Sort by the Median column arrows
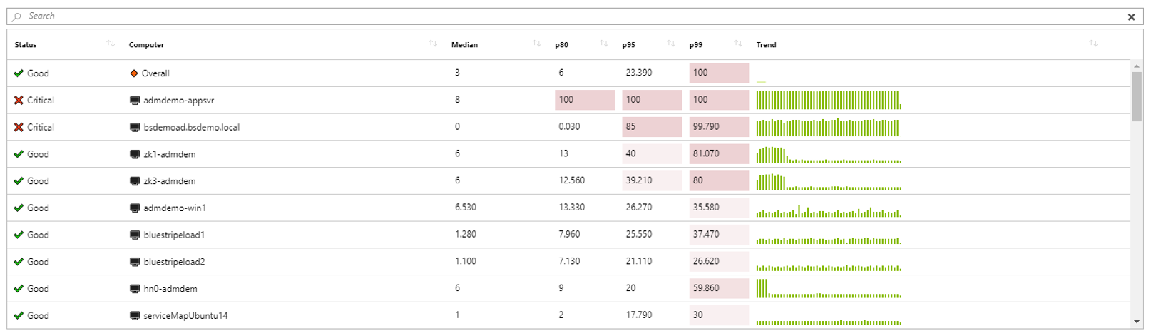The width and height of the screenshot is (1156, 336). [x=536, y=44]
